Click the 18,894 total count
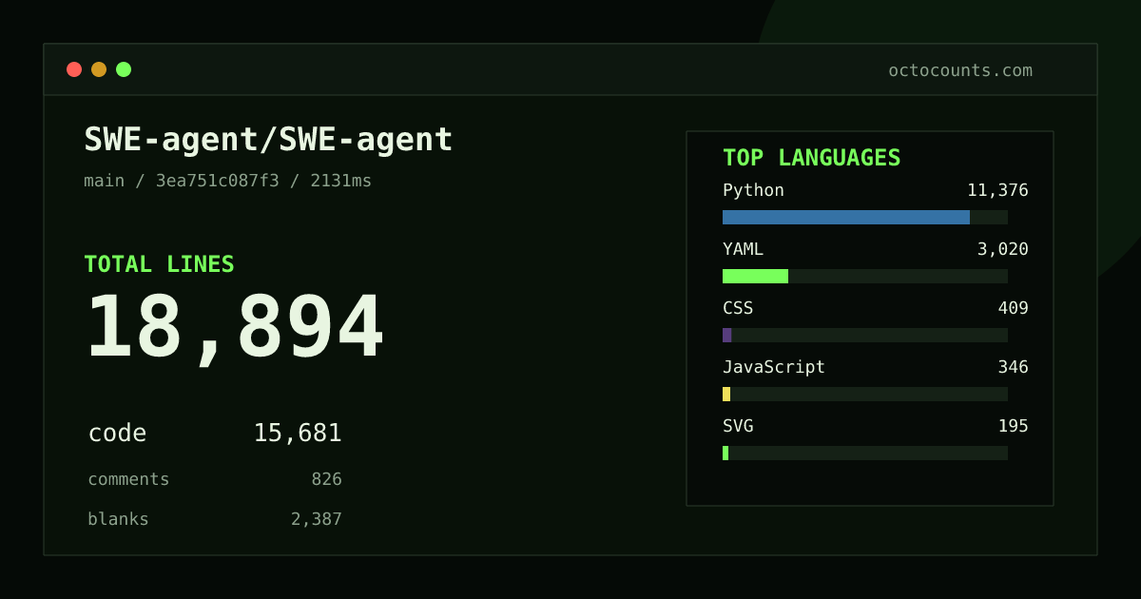Image resolution: width=1141 pixels, height=599 pixels. pos(235,328)
